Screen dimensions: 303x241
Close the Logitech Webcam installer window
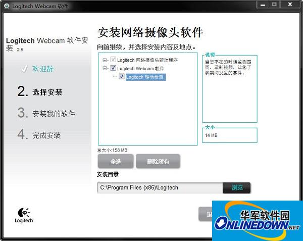[290, 5]
